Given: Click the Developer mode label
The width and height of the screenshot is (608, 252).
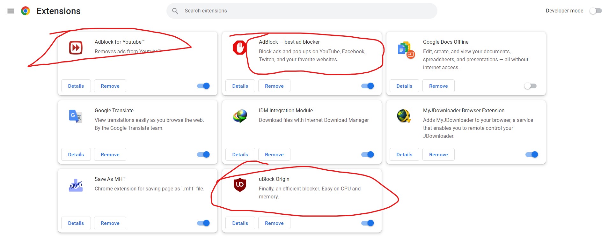Looking at the screenshot, I should click(x=564, y=11).
